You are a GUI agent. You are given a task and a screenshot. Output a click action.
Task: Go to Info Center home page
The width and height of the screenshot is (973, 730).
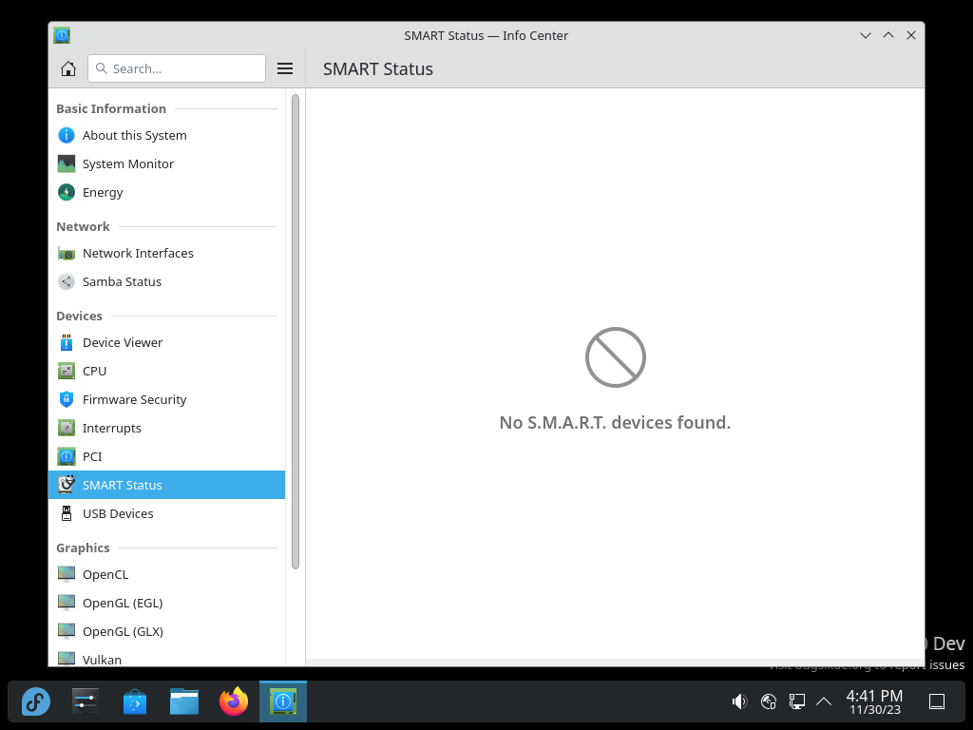68,68
